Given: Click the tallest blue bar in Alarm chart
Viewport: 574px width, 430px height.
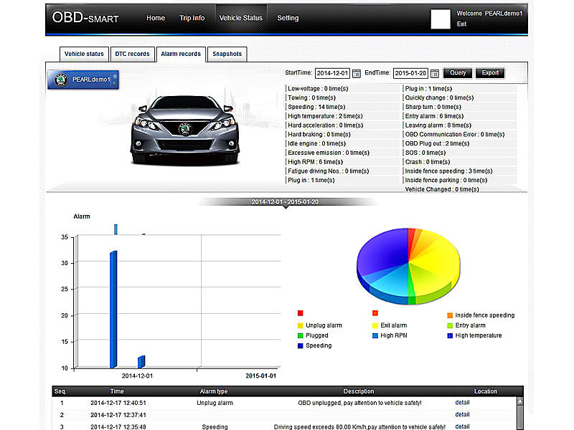Looking at the screenshot, I should 113,310.
